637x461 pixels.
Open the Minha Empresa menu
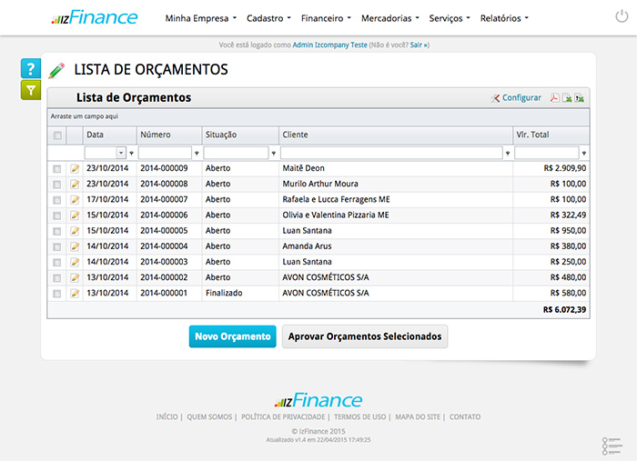click(200, 18)
